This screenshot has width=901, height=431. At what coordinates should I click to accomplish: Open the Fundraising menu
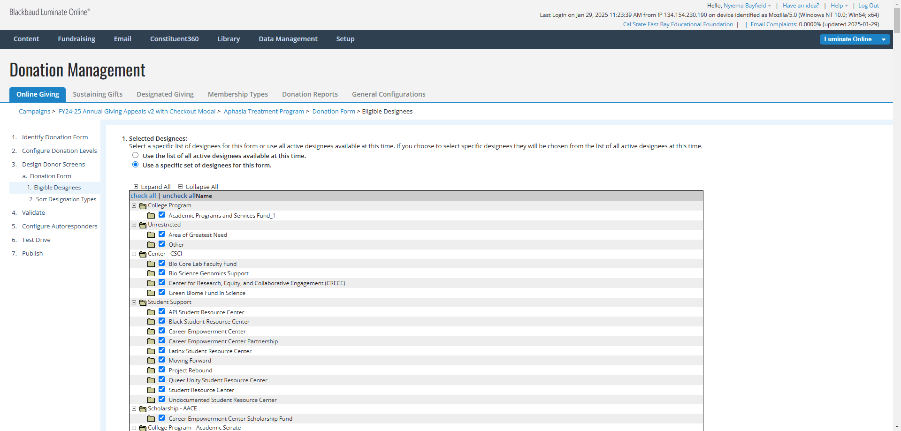(76, 39)
